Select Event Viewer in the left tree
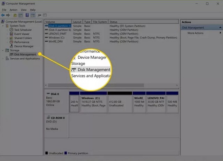The height and width of the screenshot is (161, 223). coord(22,34)
